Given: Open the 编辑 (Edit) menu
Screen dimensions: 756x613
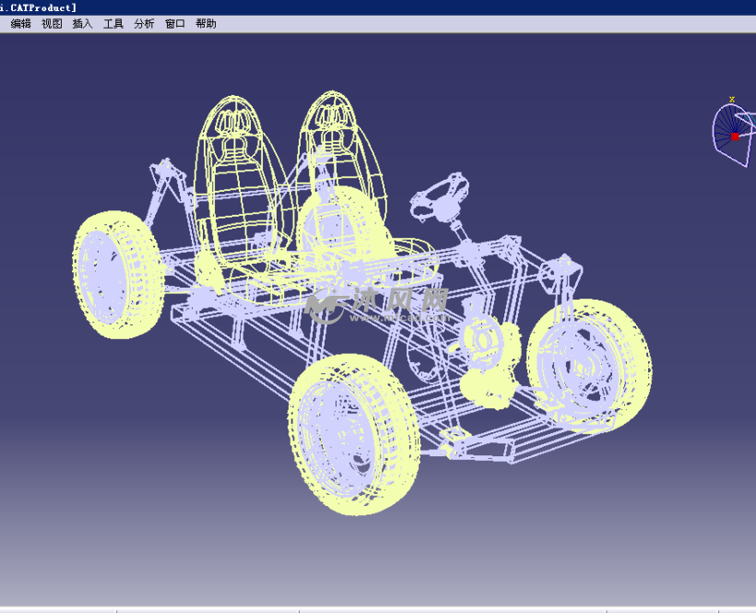Looking at the screenshot, I should [20, 24].
